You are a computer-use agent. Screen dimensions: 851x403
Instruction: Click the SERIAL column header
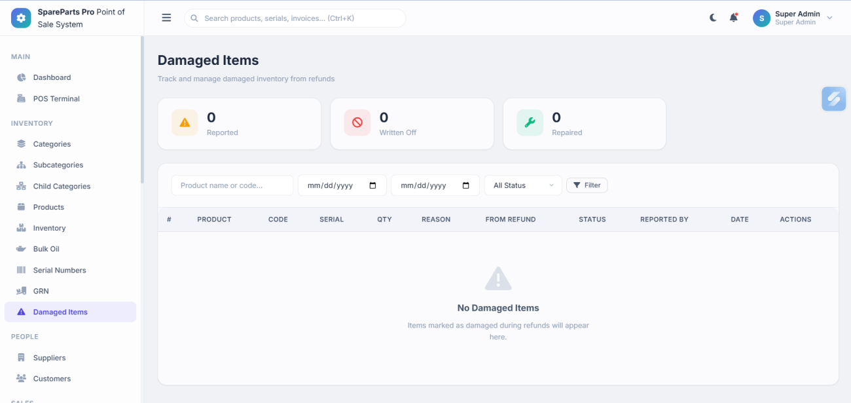click(x=331, y=220)
